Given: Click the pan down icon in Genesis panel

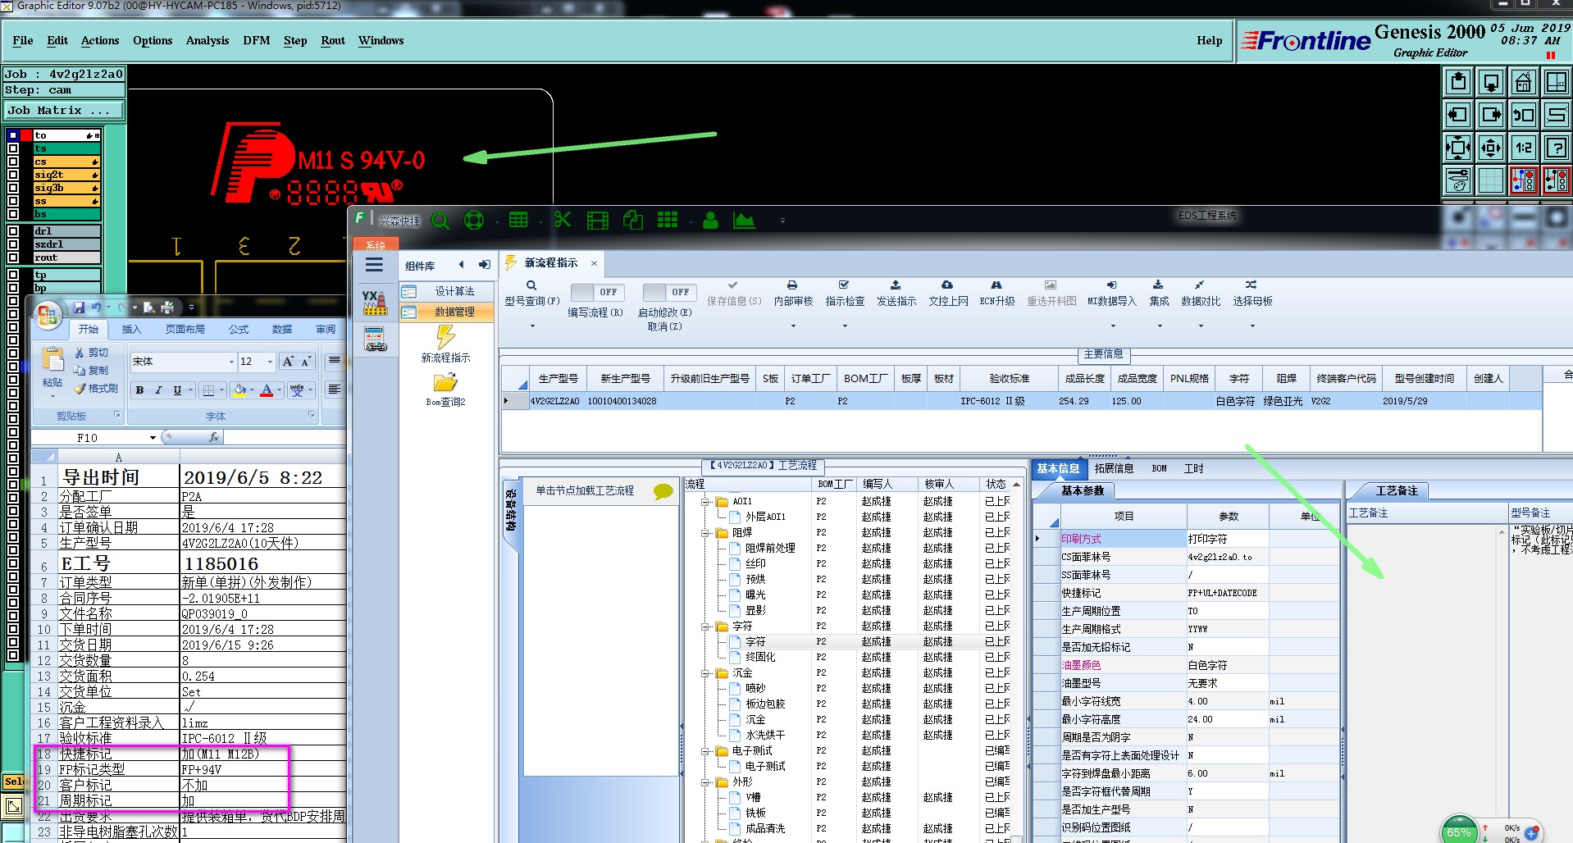Looking at the screenshot, I should tap(1490, 82).
